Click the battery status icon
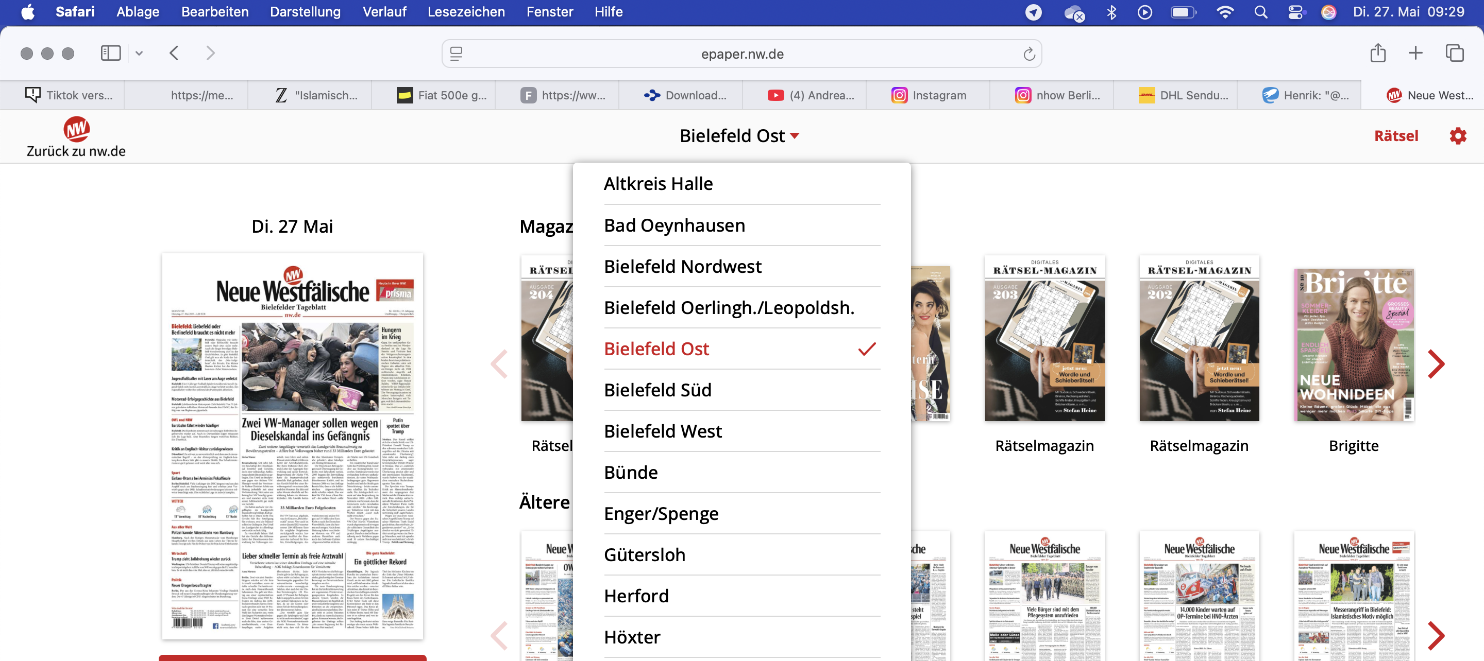Image resolution: width=1484 pixels, height=661 pixels. click(x=1183, y=12)
